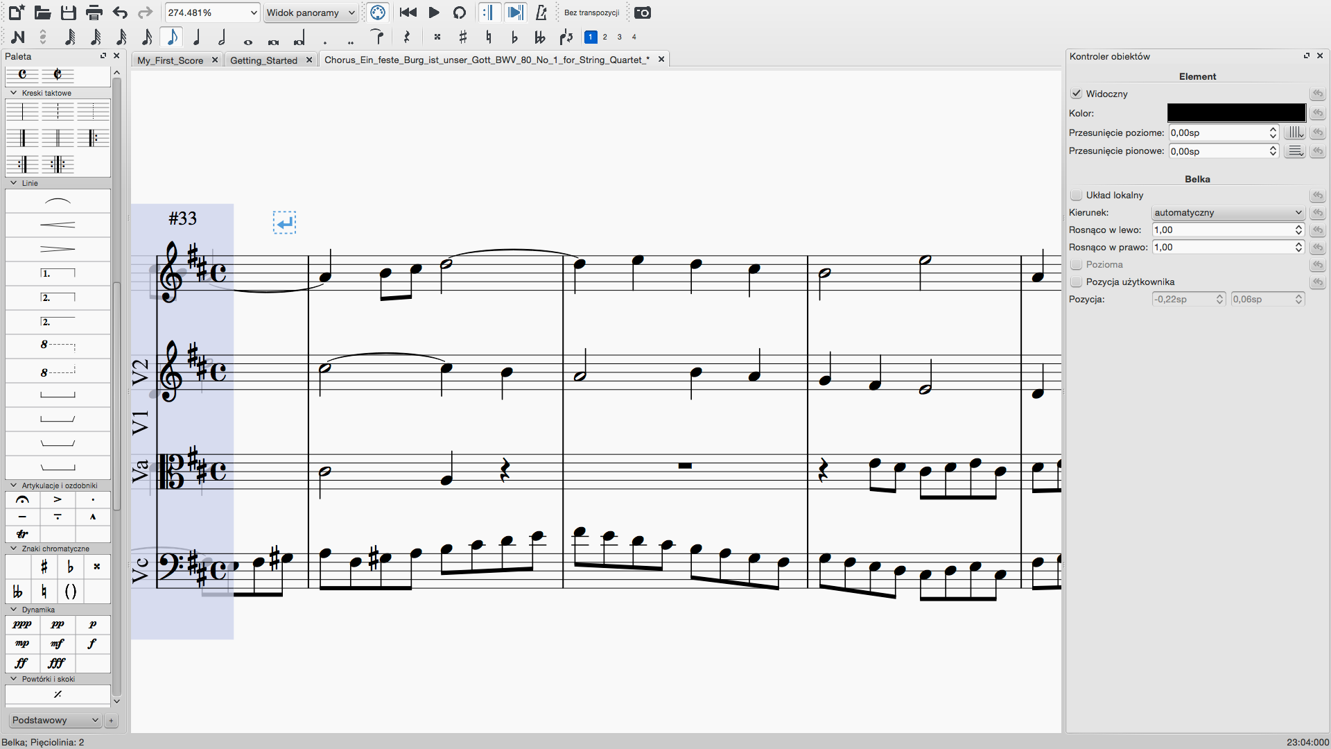This screenshot has width=1331, height=749.
Task: Switch to the Getting_Started tab
Action: (263, 60)
